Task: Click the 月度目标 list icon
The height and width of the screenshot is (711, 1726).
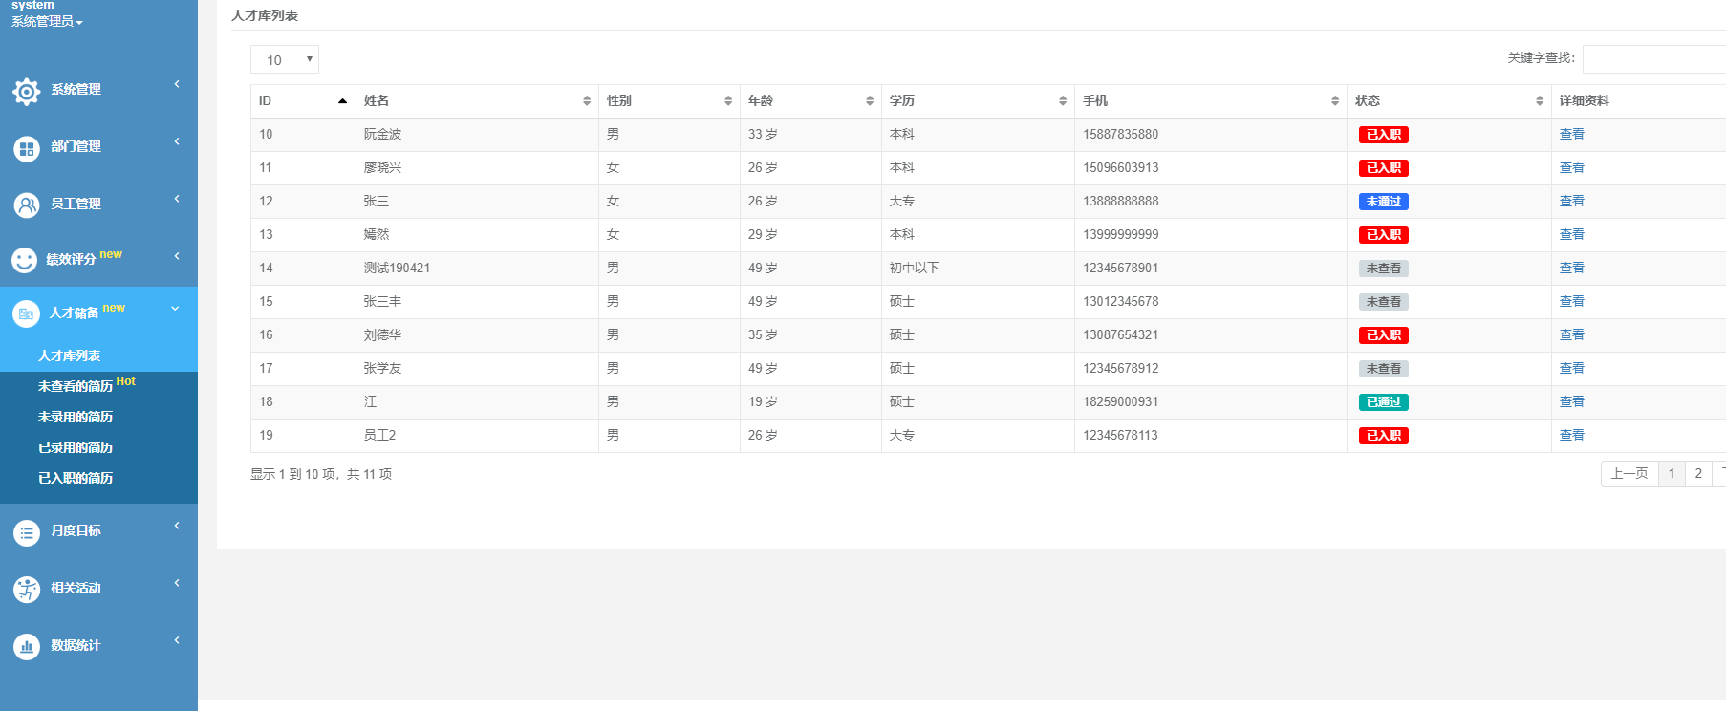Action: 26,532
